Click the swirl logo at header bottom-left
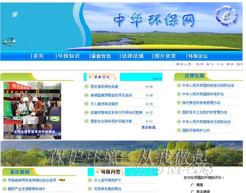The image size is (246, 193). point(9,41)
